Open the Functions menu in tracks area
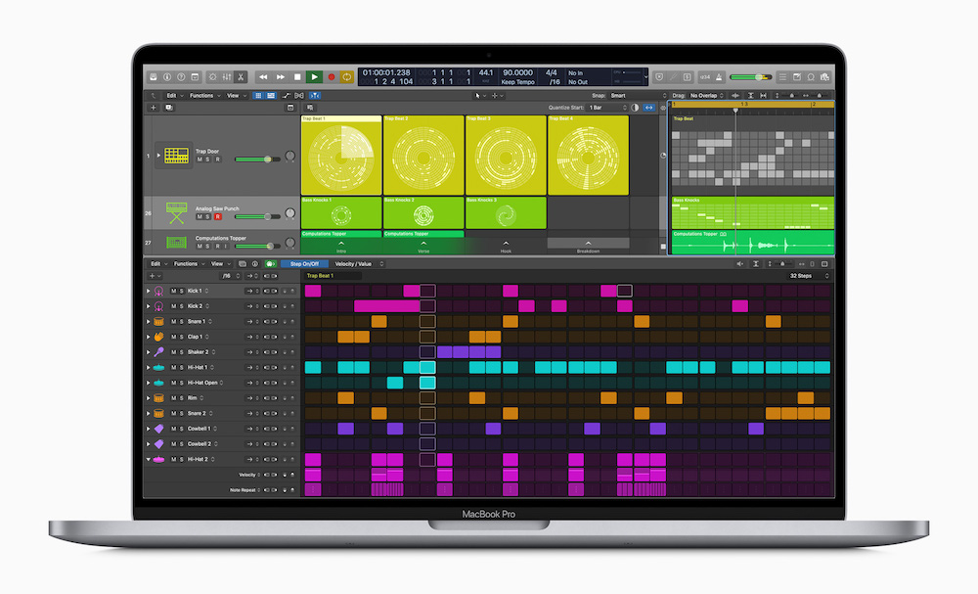Screen dimensions: 978x594 click(202, 96)
